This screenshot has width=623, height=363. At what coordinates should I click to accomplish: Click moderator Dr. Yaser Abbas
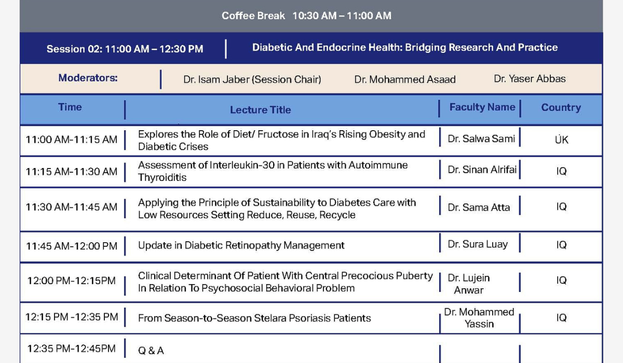tap(530, 79)
